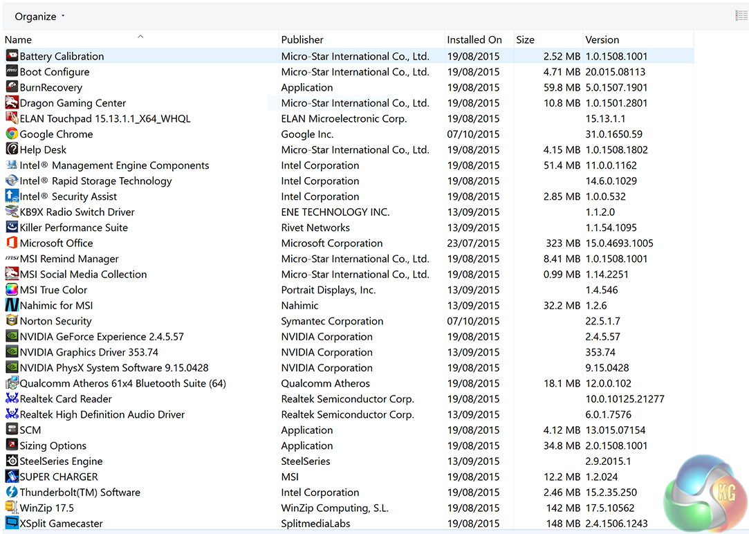
Task: Sort programs by Size column
Action: click(x=525, y=39)
